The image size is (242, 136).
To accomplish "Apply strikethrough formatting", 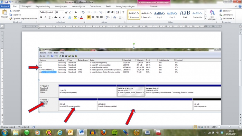I will point(56,17).
